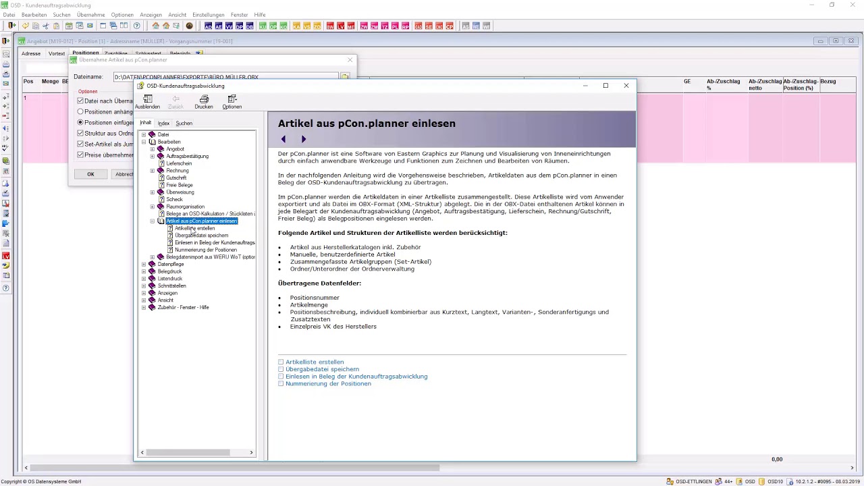The image size is (864, 486).
Task: Toggle 'Preise übernehmen' checkbox
Action: point(80,155)
